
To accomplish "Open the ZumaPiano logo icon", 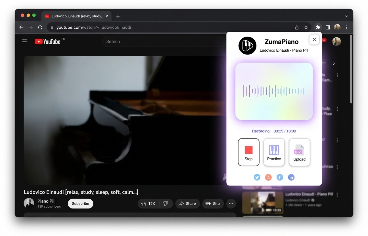I will tap(247, 45).
